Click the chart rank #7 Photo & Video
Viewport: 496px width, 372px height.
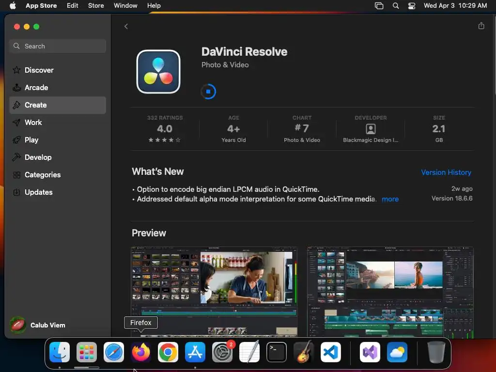pos(302,129)
